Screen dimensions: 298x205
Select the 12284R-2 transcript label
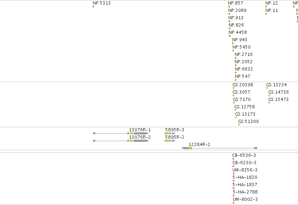(x=199, y=145)
